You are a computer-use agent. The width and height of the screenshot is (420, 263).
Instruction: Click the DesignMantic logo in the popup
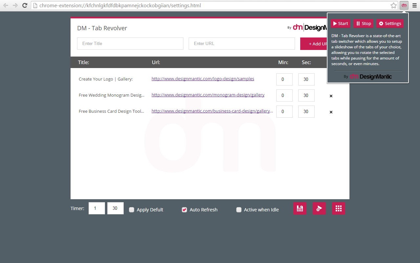click(371, 77)
